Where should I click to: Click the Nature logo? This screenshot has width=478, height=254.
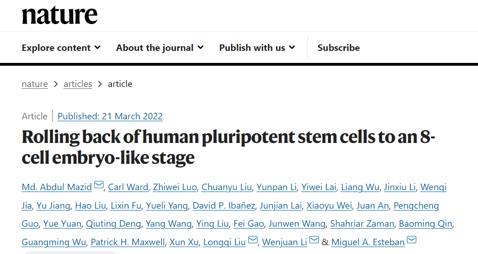60,15
